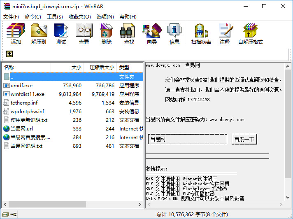
Task: Click file list scroll right arrow
Action: click(x=140, y=204)
